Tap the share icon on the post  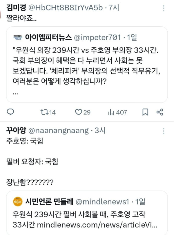[x=160, y=112]
